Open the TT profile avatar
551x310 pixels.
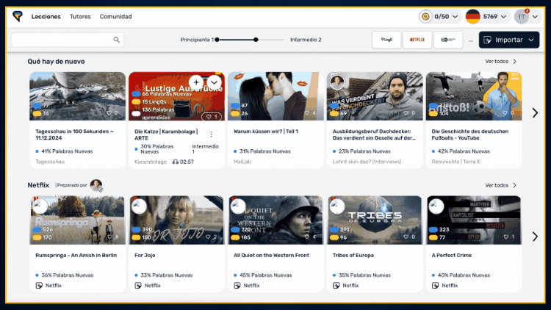[522, 16]
